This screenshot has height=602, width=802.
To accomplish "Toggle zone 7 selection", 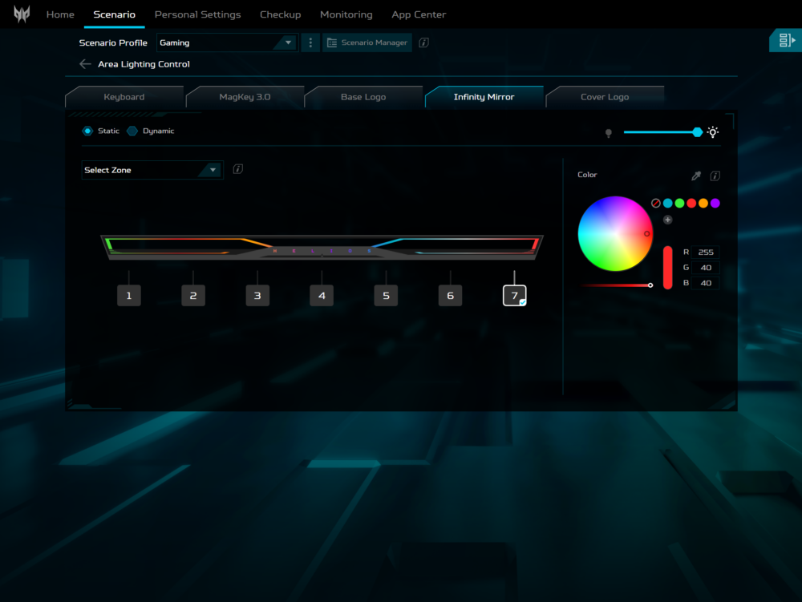I will pos(514,296).
